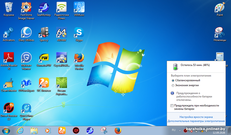Select the Activators desktop icon
Image resolution: width=231 pixels, height=135 pixels.
coord(9,34)
